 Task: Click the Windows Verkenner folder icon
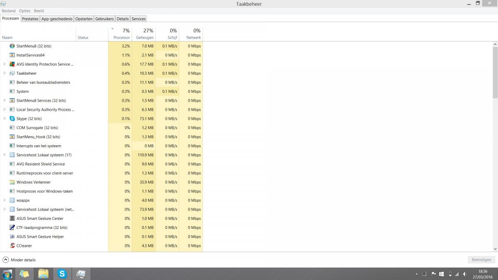(12, 183)
